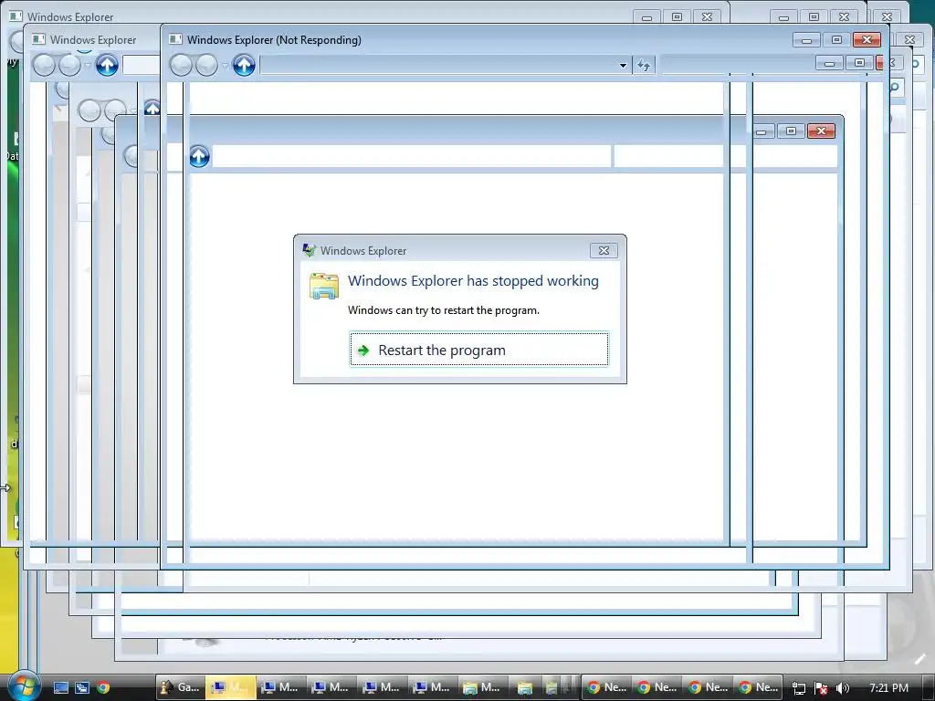Click title icon of the rearmost Windows Explorer window
Screen dimensions: 935x701
click(16, 16)
